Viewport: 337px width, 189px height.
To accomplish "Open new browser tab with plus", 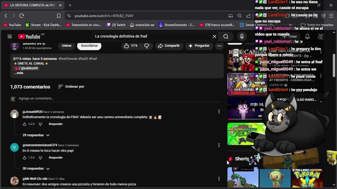I will click(x=70, y=5).
